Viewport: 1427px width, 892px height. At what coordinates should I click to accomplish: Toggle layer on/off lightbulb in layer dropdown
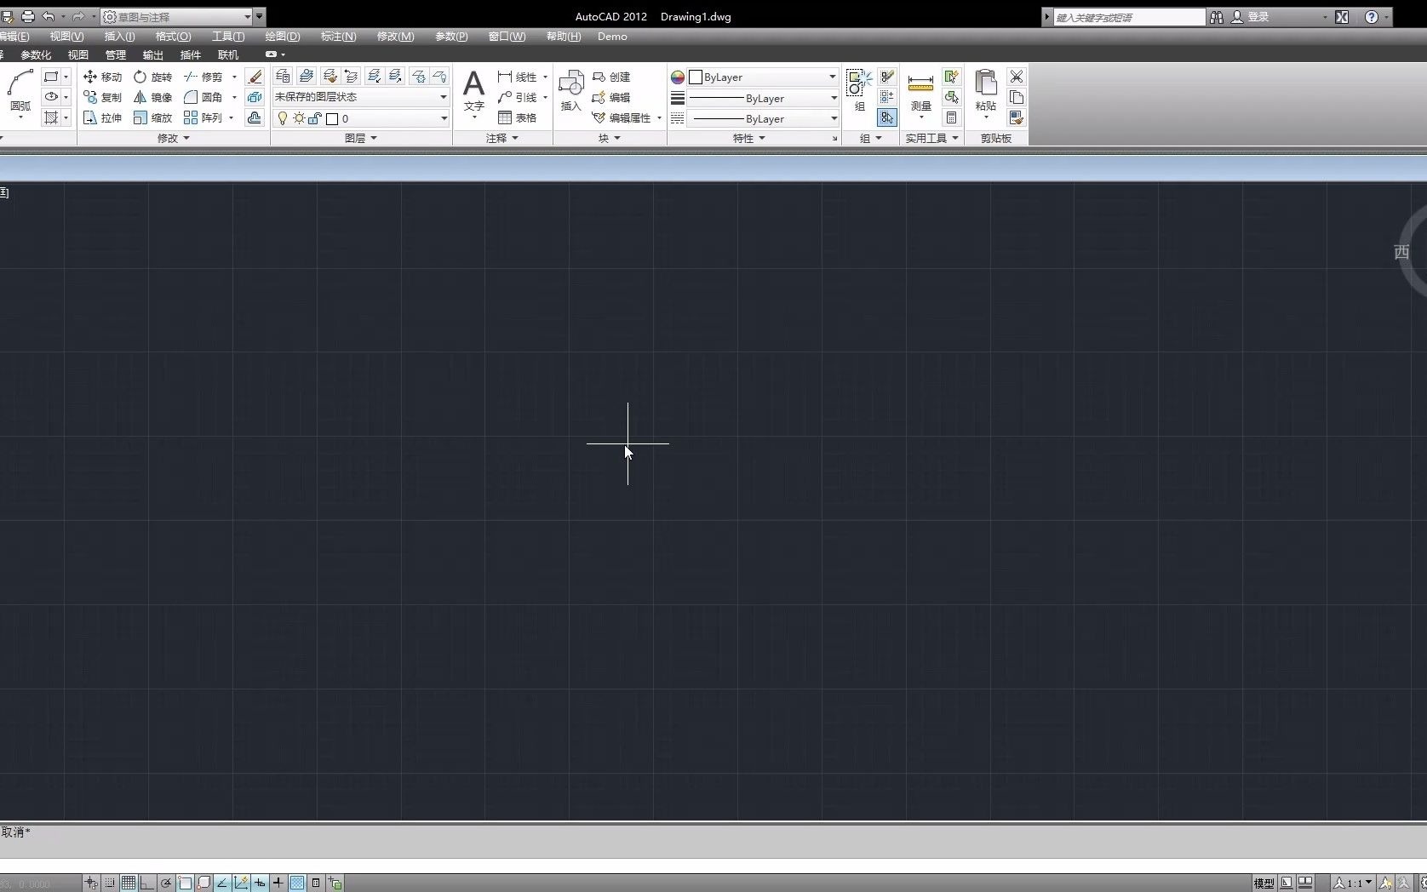click(x=283, y=118)
